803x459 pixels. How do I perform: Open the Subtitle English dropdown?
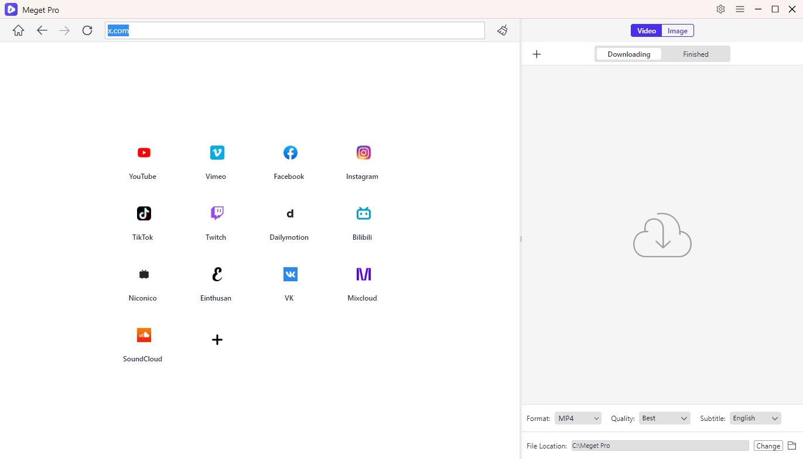point(756,418)
